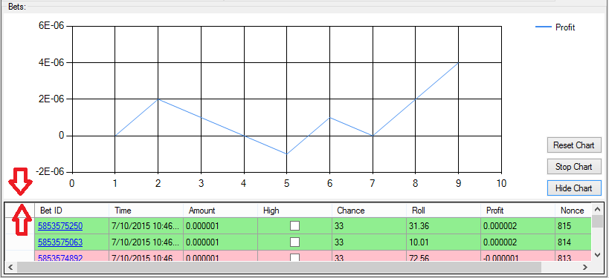
Task: Toggle High checkbox for bet 5853575063
Action: tap(294, 242)
